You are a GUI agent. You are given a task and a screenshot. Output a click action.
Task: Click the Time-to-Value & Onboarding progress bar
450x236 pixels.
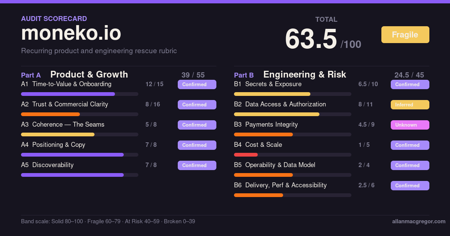(79, 94)
